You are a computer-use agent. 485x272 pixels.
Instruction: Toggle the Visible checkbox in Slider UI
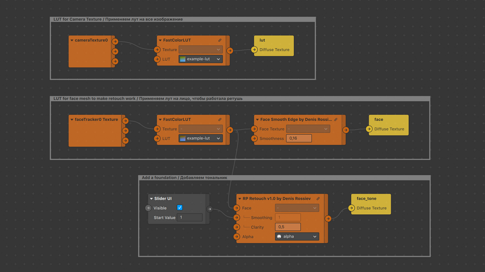180,207
